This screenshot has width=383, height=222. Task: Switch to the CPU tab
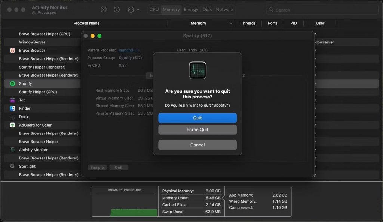pos(154,9)
